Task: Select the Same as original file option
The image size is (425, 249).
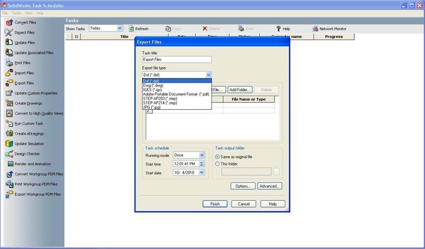Action: [218, 157]
